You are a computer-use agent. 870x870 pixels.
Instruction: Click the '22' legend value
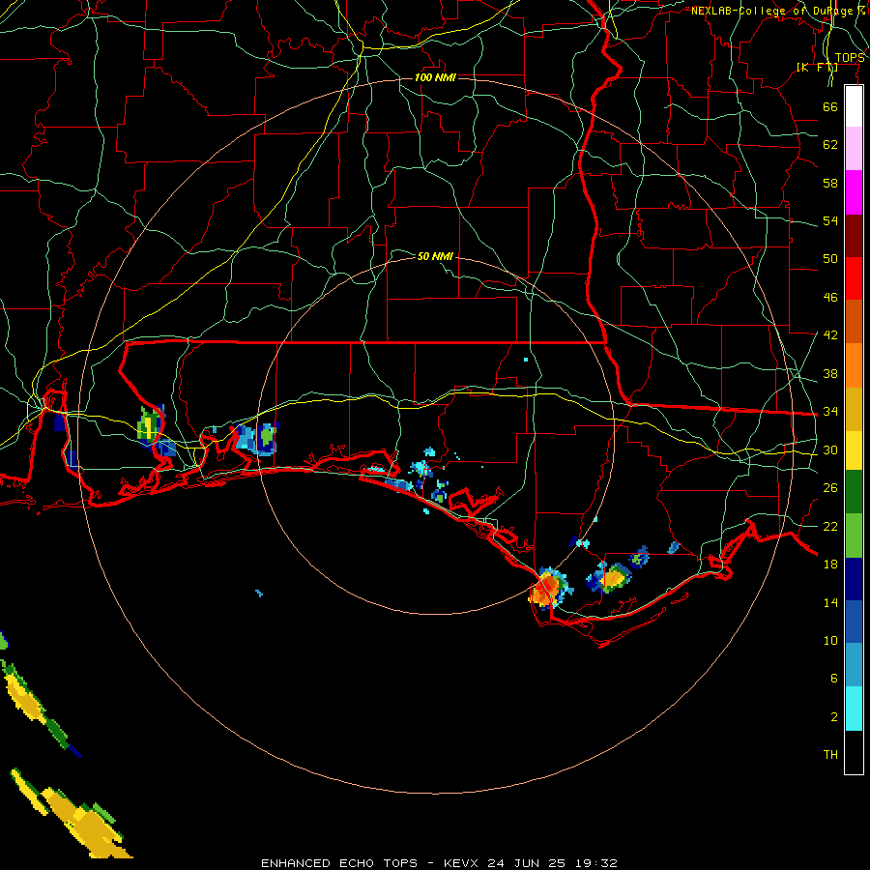830,526
